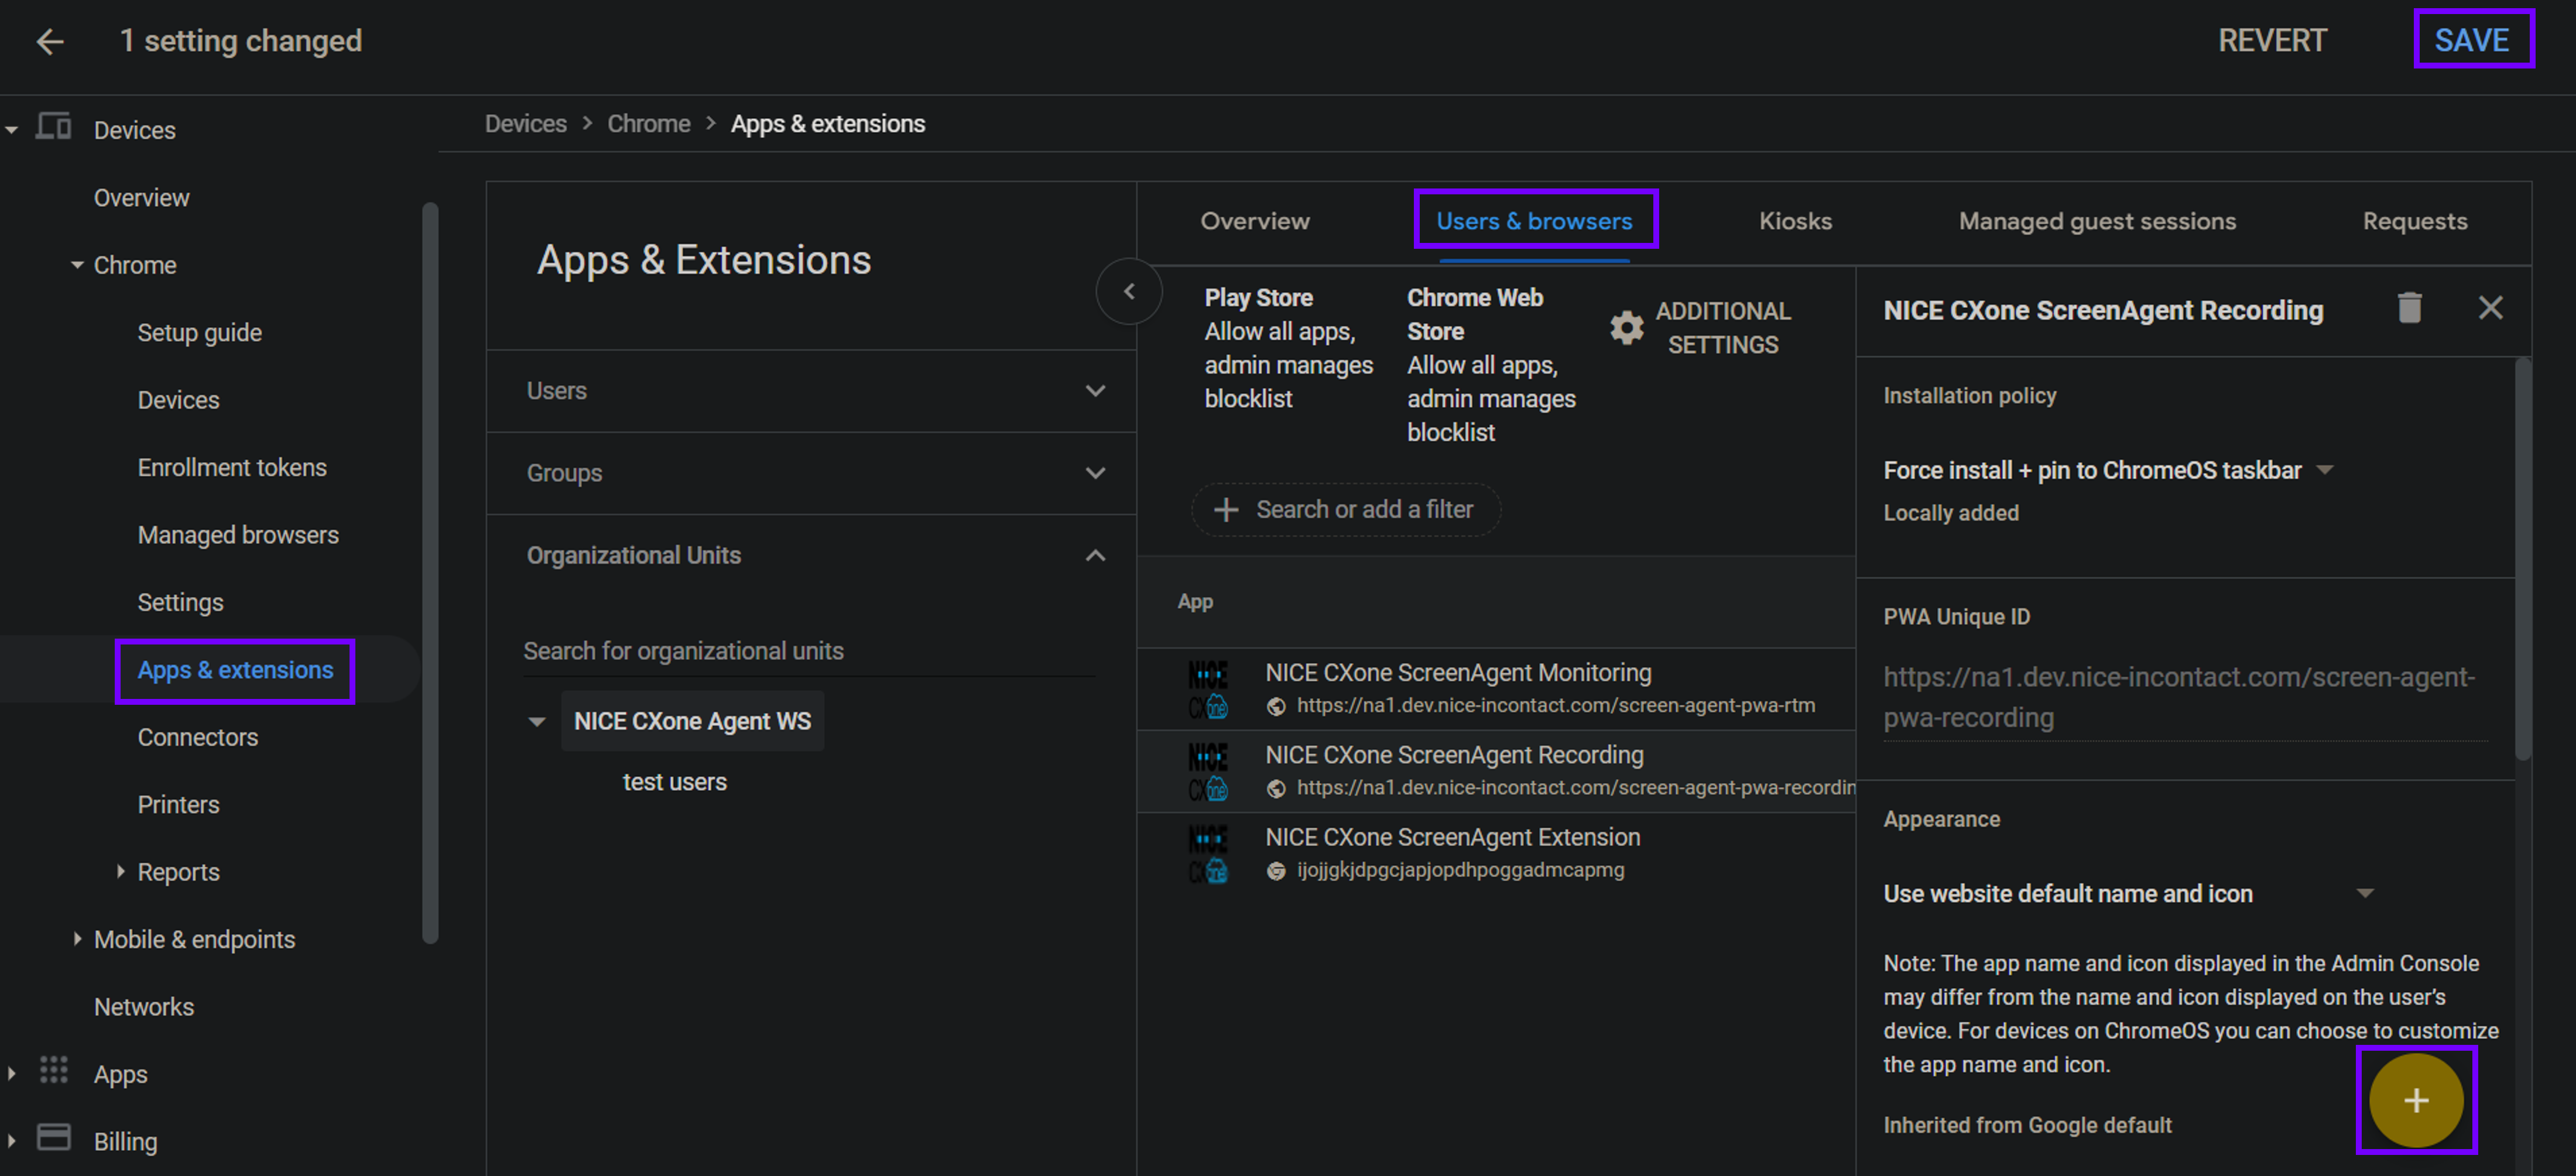The width and height of the screenshot is (2576, 1176).
Task: Click the Devices laptop icon in sidebar
Action: (x=53, y=127)
